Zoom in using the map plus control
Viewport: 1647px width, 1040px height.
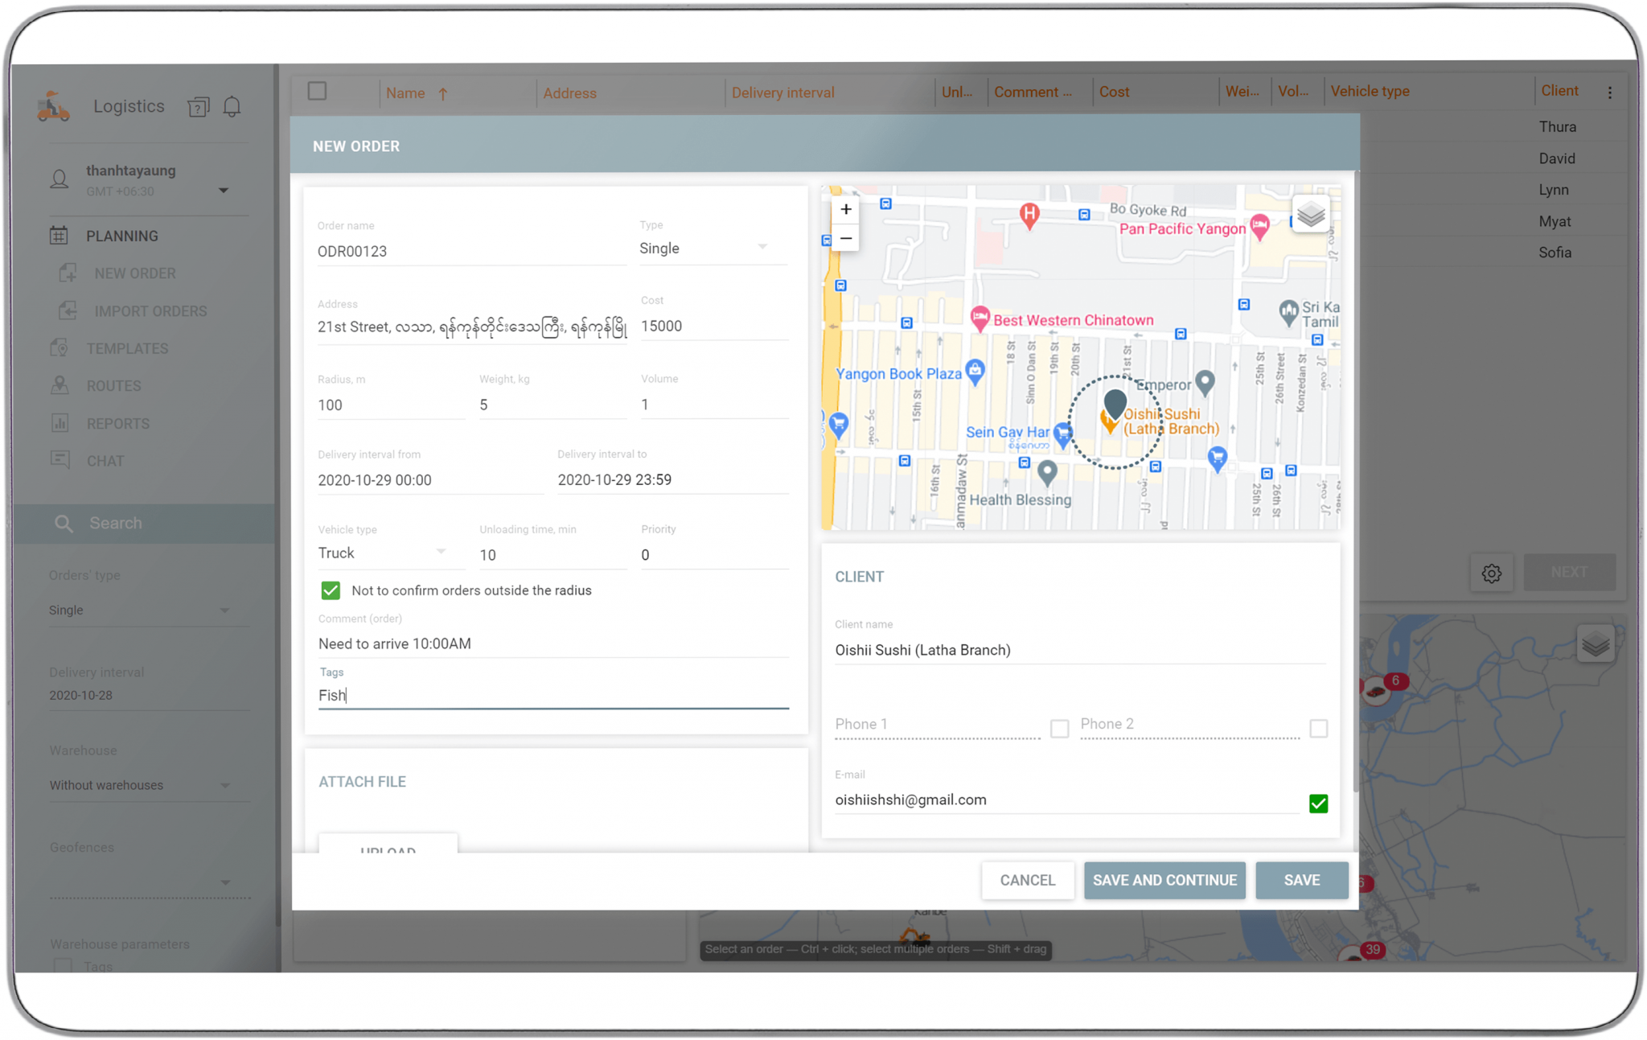(x=845, y=208)
